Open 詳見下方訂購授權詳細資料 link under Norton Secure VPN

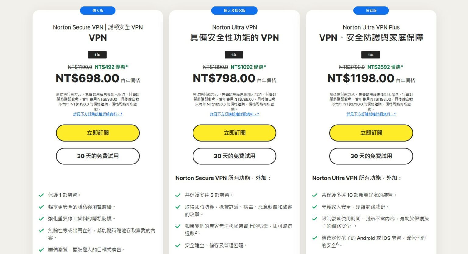click(97, 114)
